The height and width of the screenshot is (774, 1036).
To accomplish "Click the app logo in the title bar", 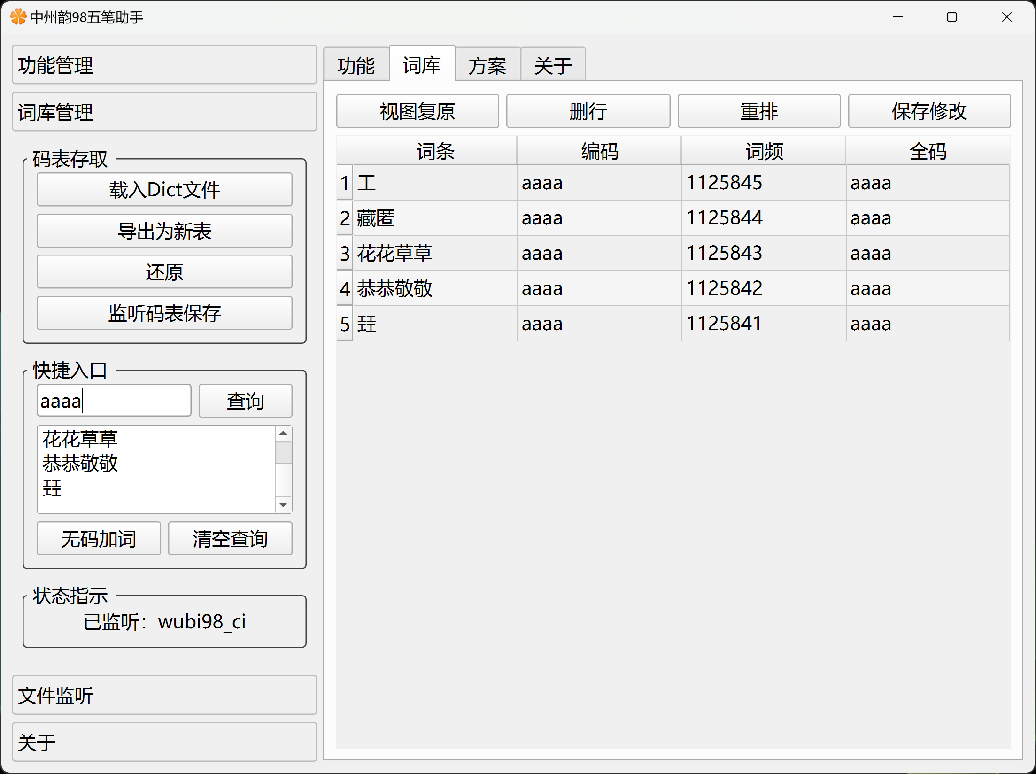I will (x=18, y=17).
